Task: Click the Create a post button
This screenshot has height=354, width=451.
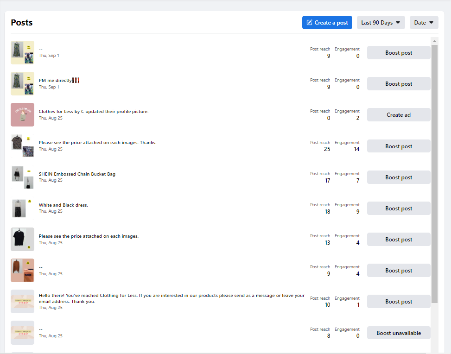Action: click(x=327, y=23)
